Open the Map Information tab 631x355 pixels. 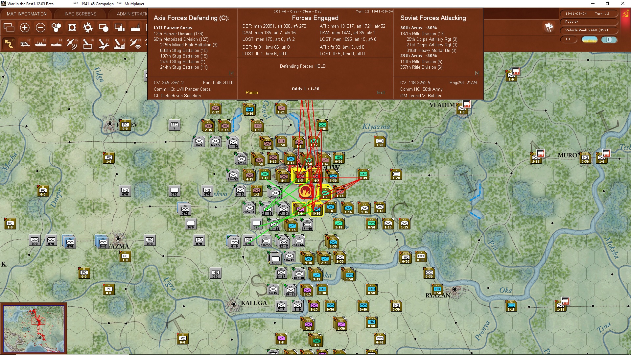(x=27, y=14)
